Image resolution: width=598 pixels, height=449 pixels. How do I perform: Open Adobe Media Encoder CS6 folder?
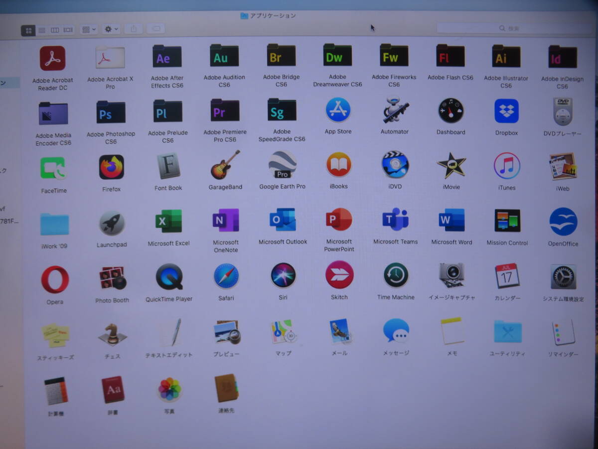click(53, 114)
